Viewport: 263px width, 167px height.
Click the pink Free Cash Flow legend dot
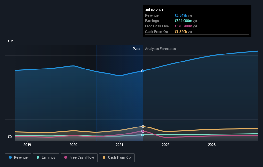point(66,157)
